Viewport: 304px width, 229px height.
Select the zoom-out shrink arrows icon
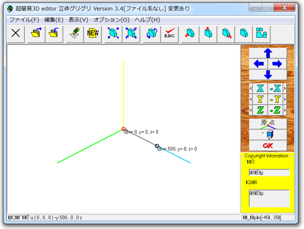coord(131,34)
